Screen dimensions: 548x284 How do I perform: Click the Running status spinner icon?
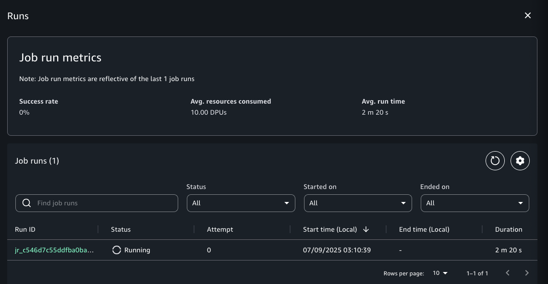tap(117, 250)
